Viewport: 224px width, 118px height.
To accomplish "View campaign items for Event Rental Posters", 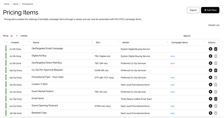I will click(173, 92).
